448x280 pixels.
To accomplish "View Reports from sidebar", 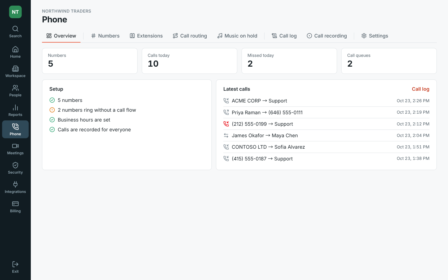I will coord(15,110).
